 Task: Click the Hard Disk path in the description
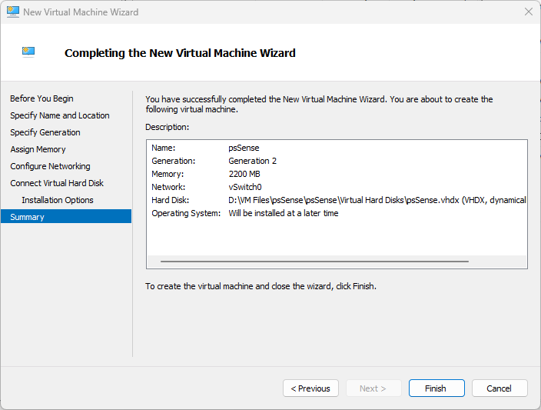[377, 200]
